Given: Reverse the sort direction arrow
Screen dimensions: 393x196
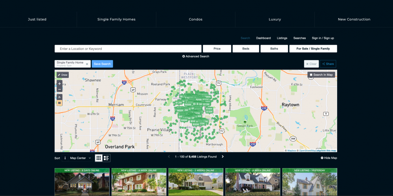Looking at the screenshot, I should (65, 158).
